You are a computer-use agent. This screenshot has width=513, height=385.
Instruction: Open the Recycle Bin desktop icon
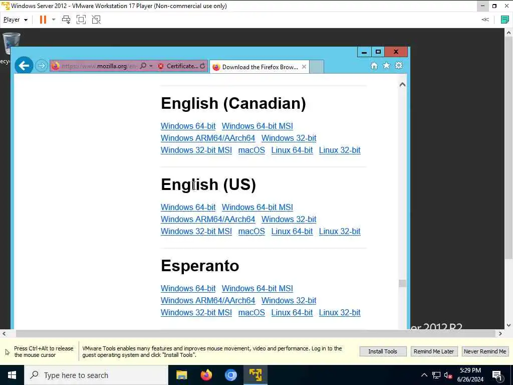(11, 44)
